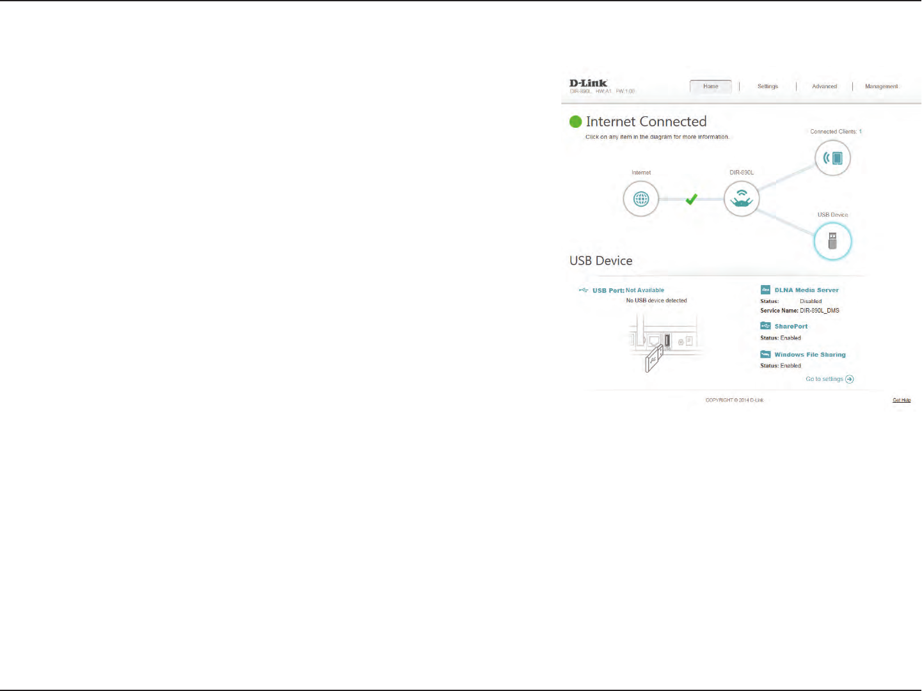This screenshot has height=691, width=922.
Task: Click the DLNA 'Disabled' status value
Action: (811, 301)
